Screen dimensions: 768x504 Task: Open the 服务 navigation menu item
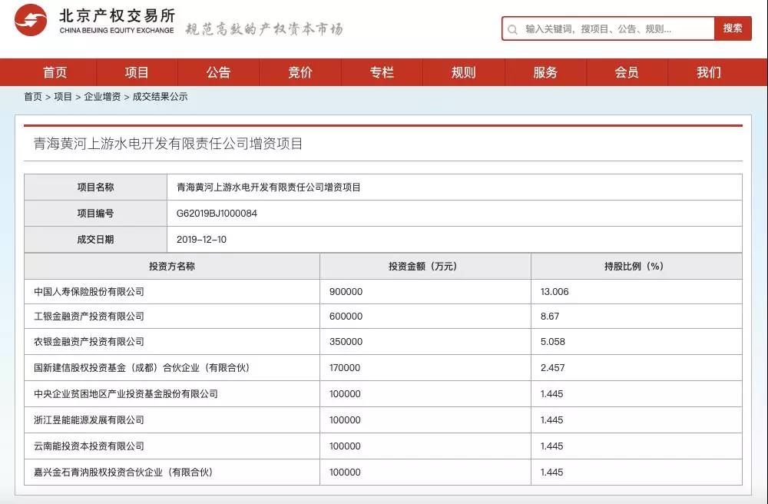545,72
